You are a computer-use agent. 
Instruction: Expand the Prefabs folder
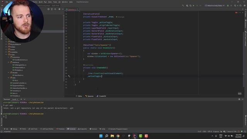(x=6, y=47)
